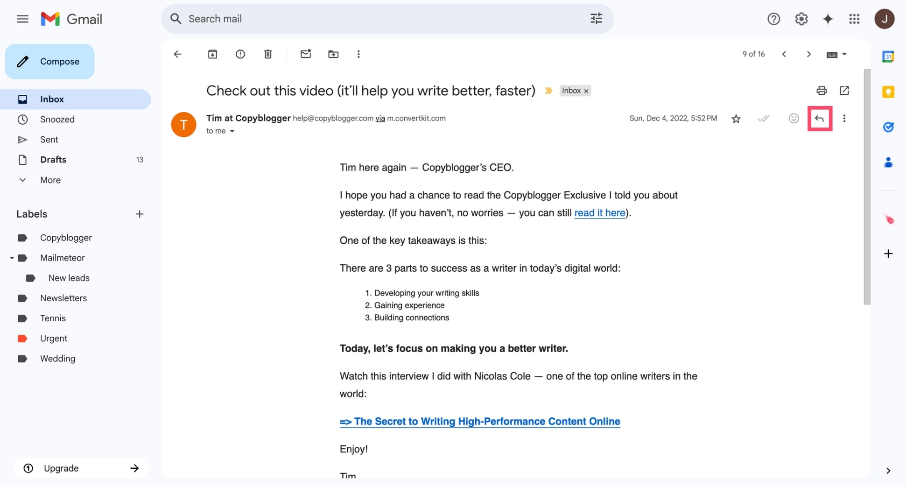Click the Gemini sparkle icon
Screen dimensions: 906x487
(x=828, y=19)
